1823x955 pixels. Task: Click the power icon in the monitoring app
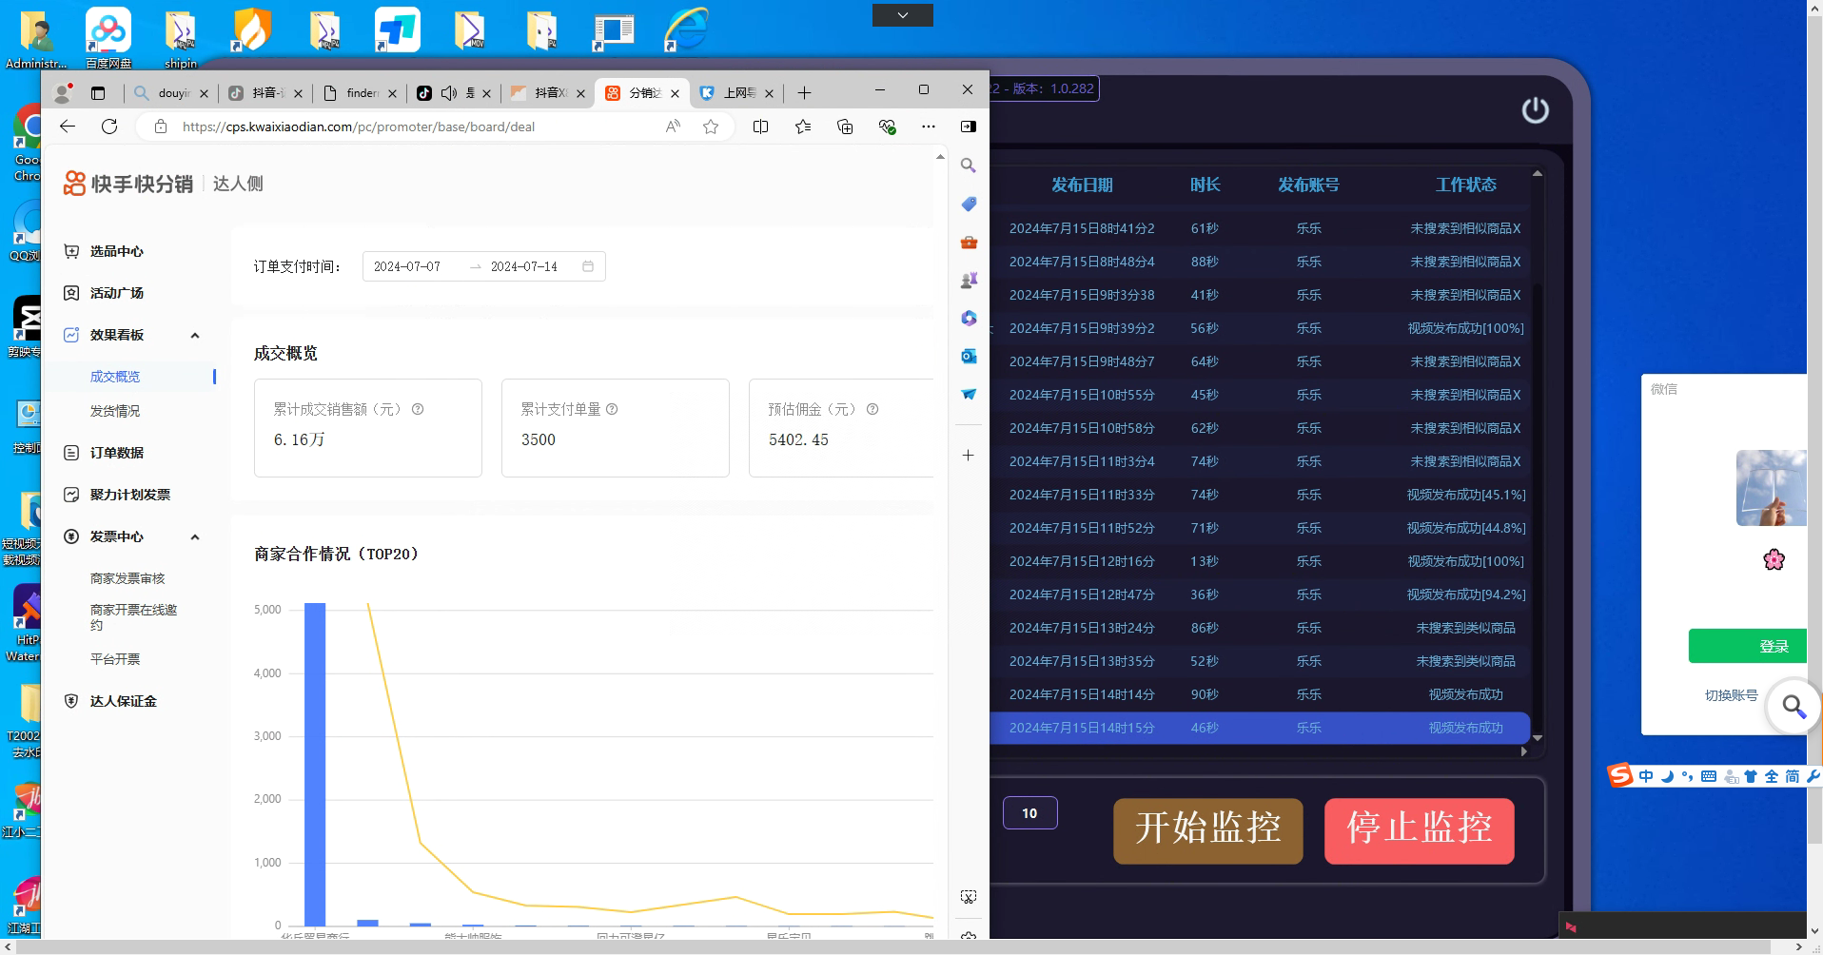[1535, 110]
